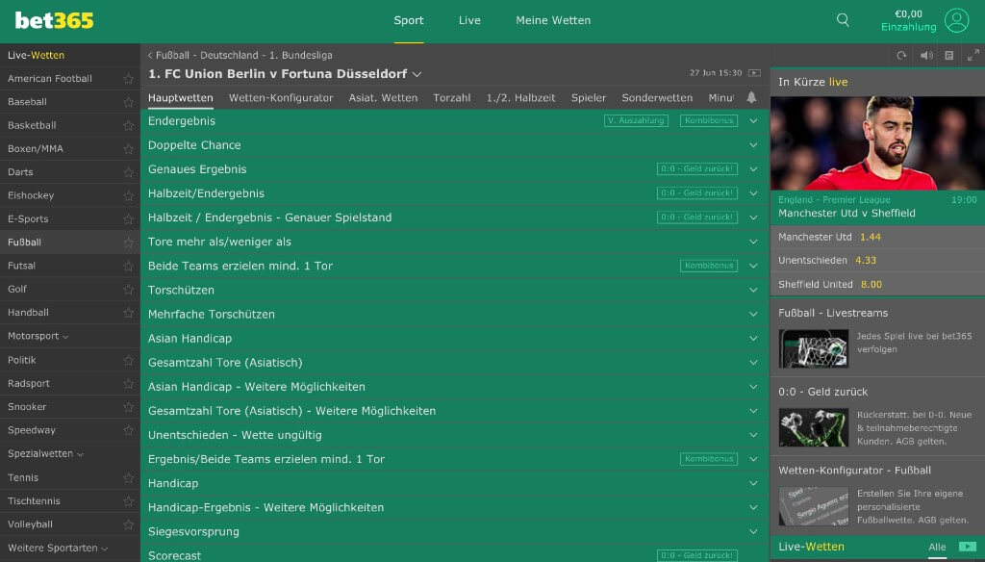Viewport: 985px width, 562px height.
Task: Open the Fußball - Livestreams thumbnail
Action: pyautogui.click(x=814, y=348)
